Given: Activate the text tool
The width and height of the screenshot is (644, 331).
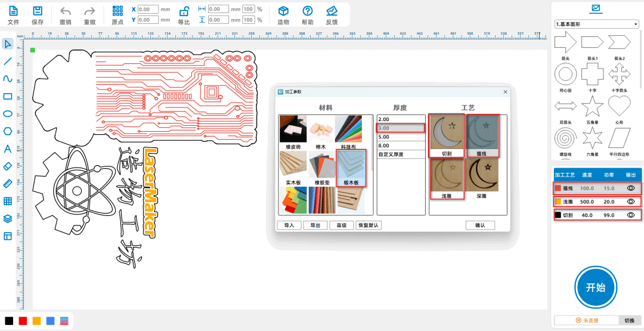Looking at the screenshot, I should click(x=8, y=149).
